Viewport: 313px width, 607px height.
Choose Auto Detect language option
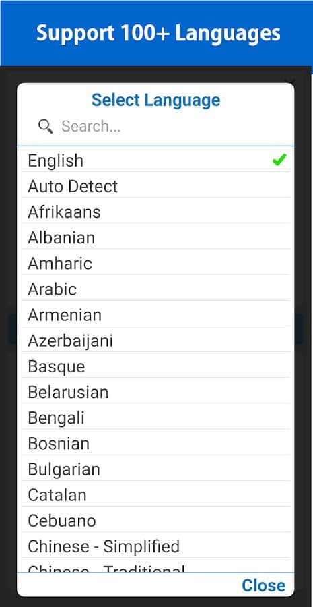(155, 186)
